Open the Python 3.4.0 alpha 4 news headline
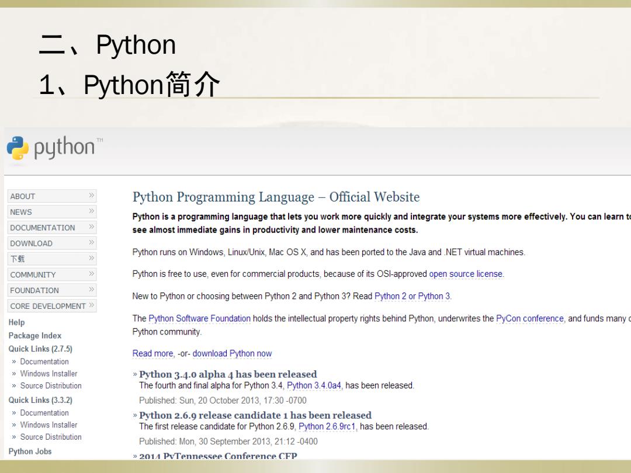 point(228,374)
